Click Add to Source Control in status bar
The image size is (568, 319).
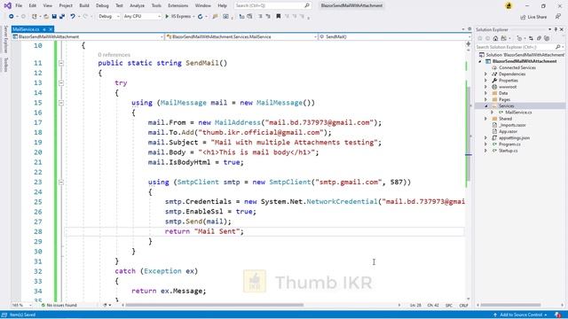pos(521,315)
